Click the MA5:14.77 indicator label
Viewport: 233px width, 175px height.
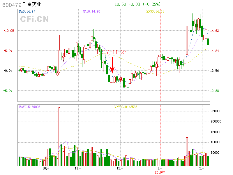(x=27, y=11)
